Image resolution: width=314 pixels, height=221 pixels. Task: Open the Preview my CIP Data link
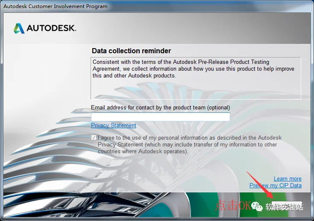pos(276,186)
